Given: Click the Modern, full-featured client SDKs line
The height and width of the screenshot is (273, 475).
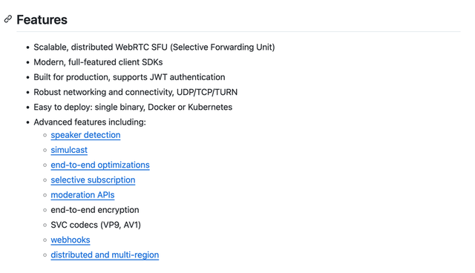Looking at the screenshot, I should click(x=98, y=62).
